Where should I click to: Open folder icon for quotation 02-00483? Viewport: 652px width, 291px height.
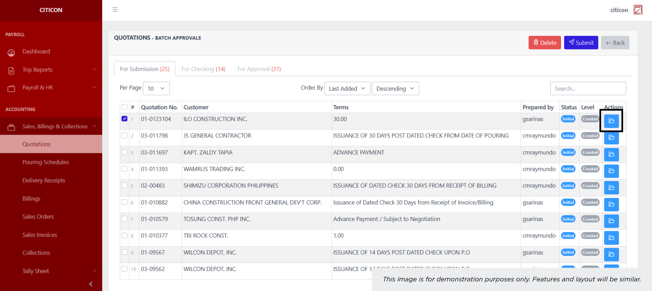pos(611,188)
